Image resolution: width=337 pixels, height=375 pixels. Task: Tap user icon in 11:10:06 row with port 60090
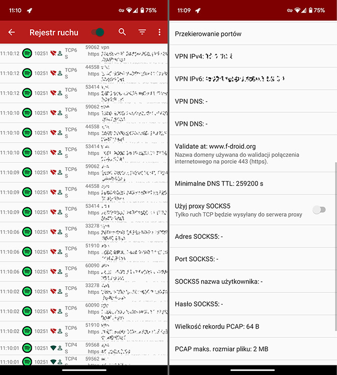60,272
